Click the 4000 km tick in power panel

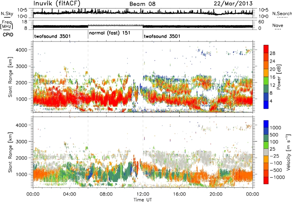click(22, 50)
